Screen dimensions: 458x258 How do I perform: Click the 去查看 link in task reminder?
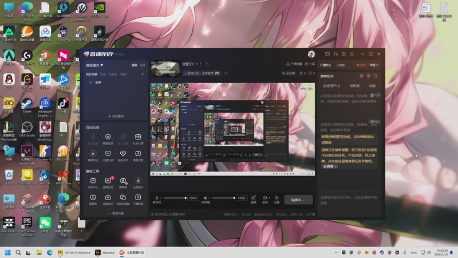tap(330, 166)
